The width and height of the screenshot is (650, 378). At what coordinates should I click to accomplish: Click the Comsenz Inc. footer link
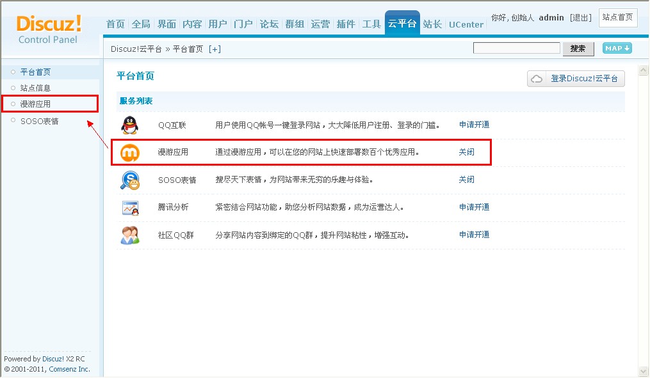pyautogui.click(x=69, y=369)
